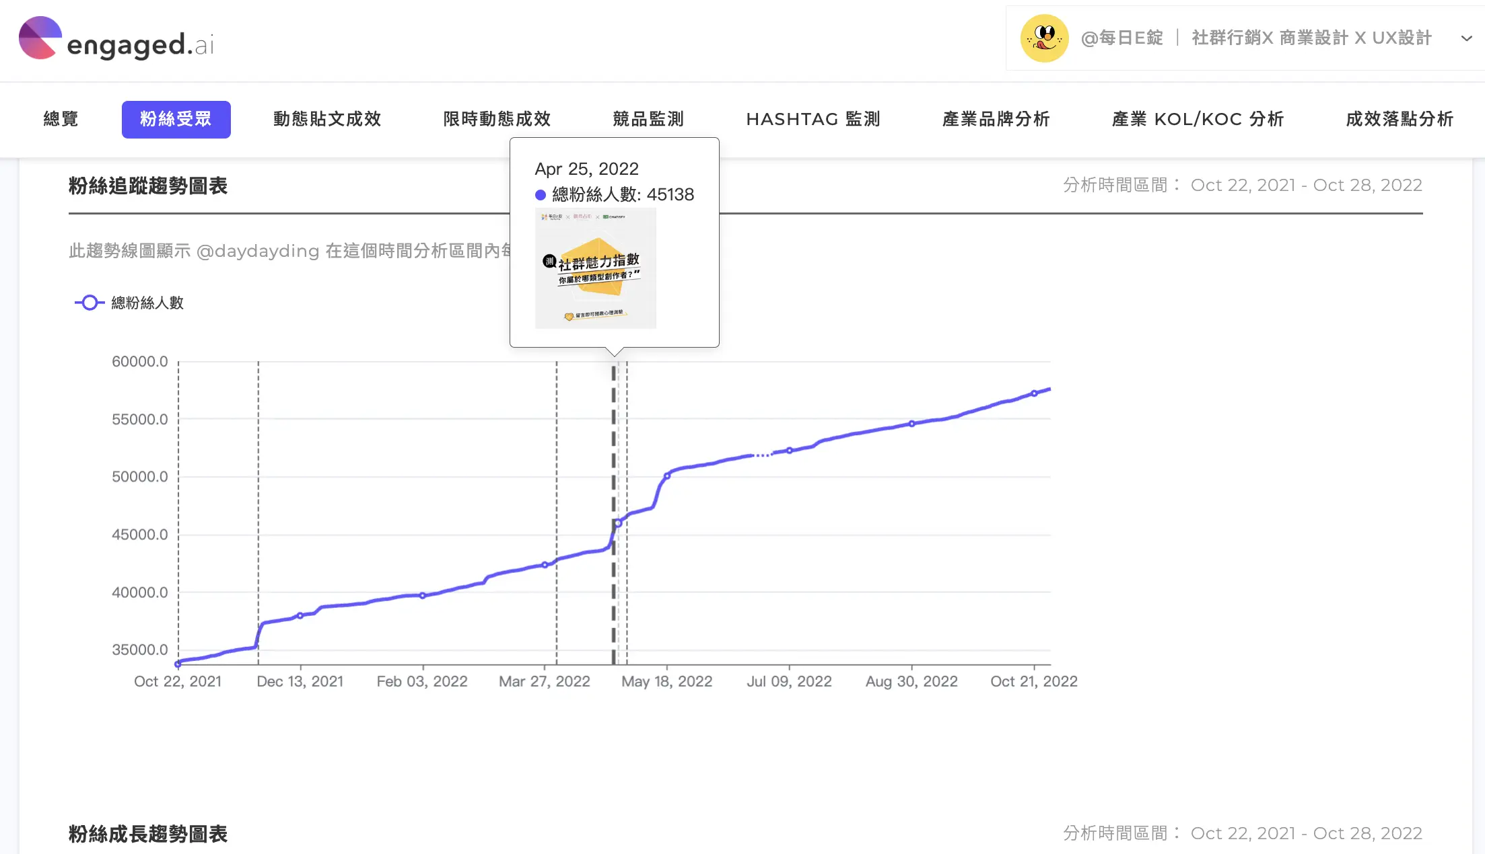Click data point at Mar 27, 2022
The width and height of the screenshot is (1485, 854).
tap(545, 565)
